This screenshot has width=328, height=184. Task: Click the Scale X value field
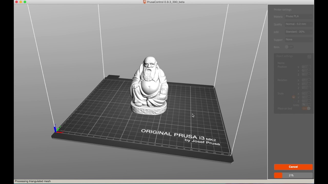pyautogui.click(x=306, y=94)
